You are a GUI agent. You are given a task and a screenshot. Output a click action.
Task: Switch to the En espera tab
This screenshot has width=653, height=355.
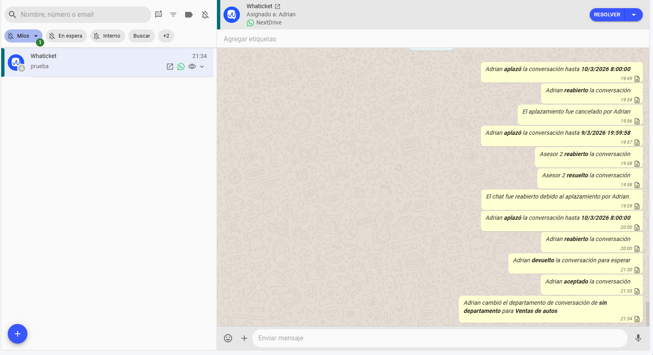point(66,36)
